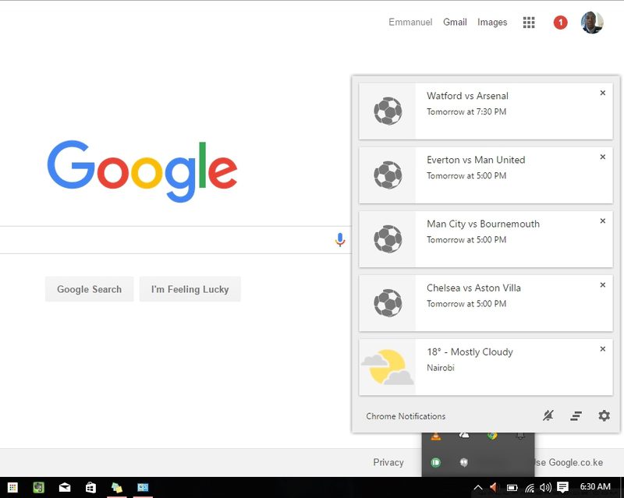Click the Google Search button
Viewport: 624px width, 498px height.
[x=89, y=289]
